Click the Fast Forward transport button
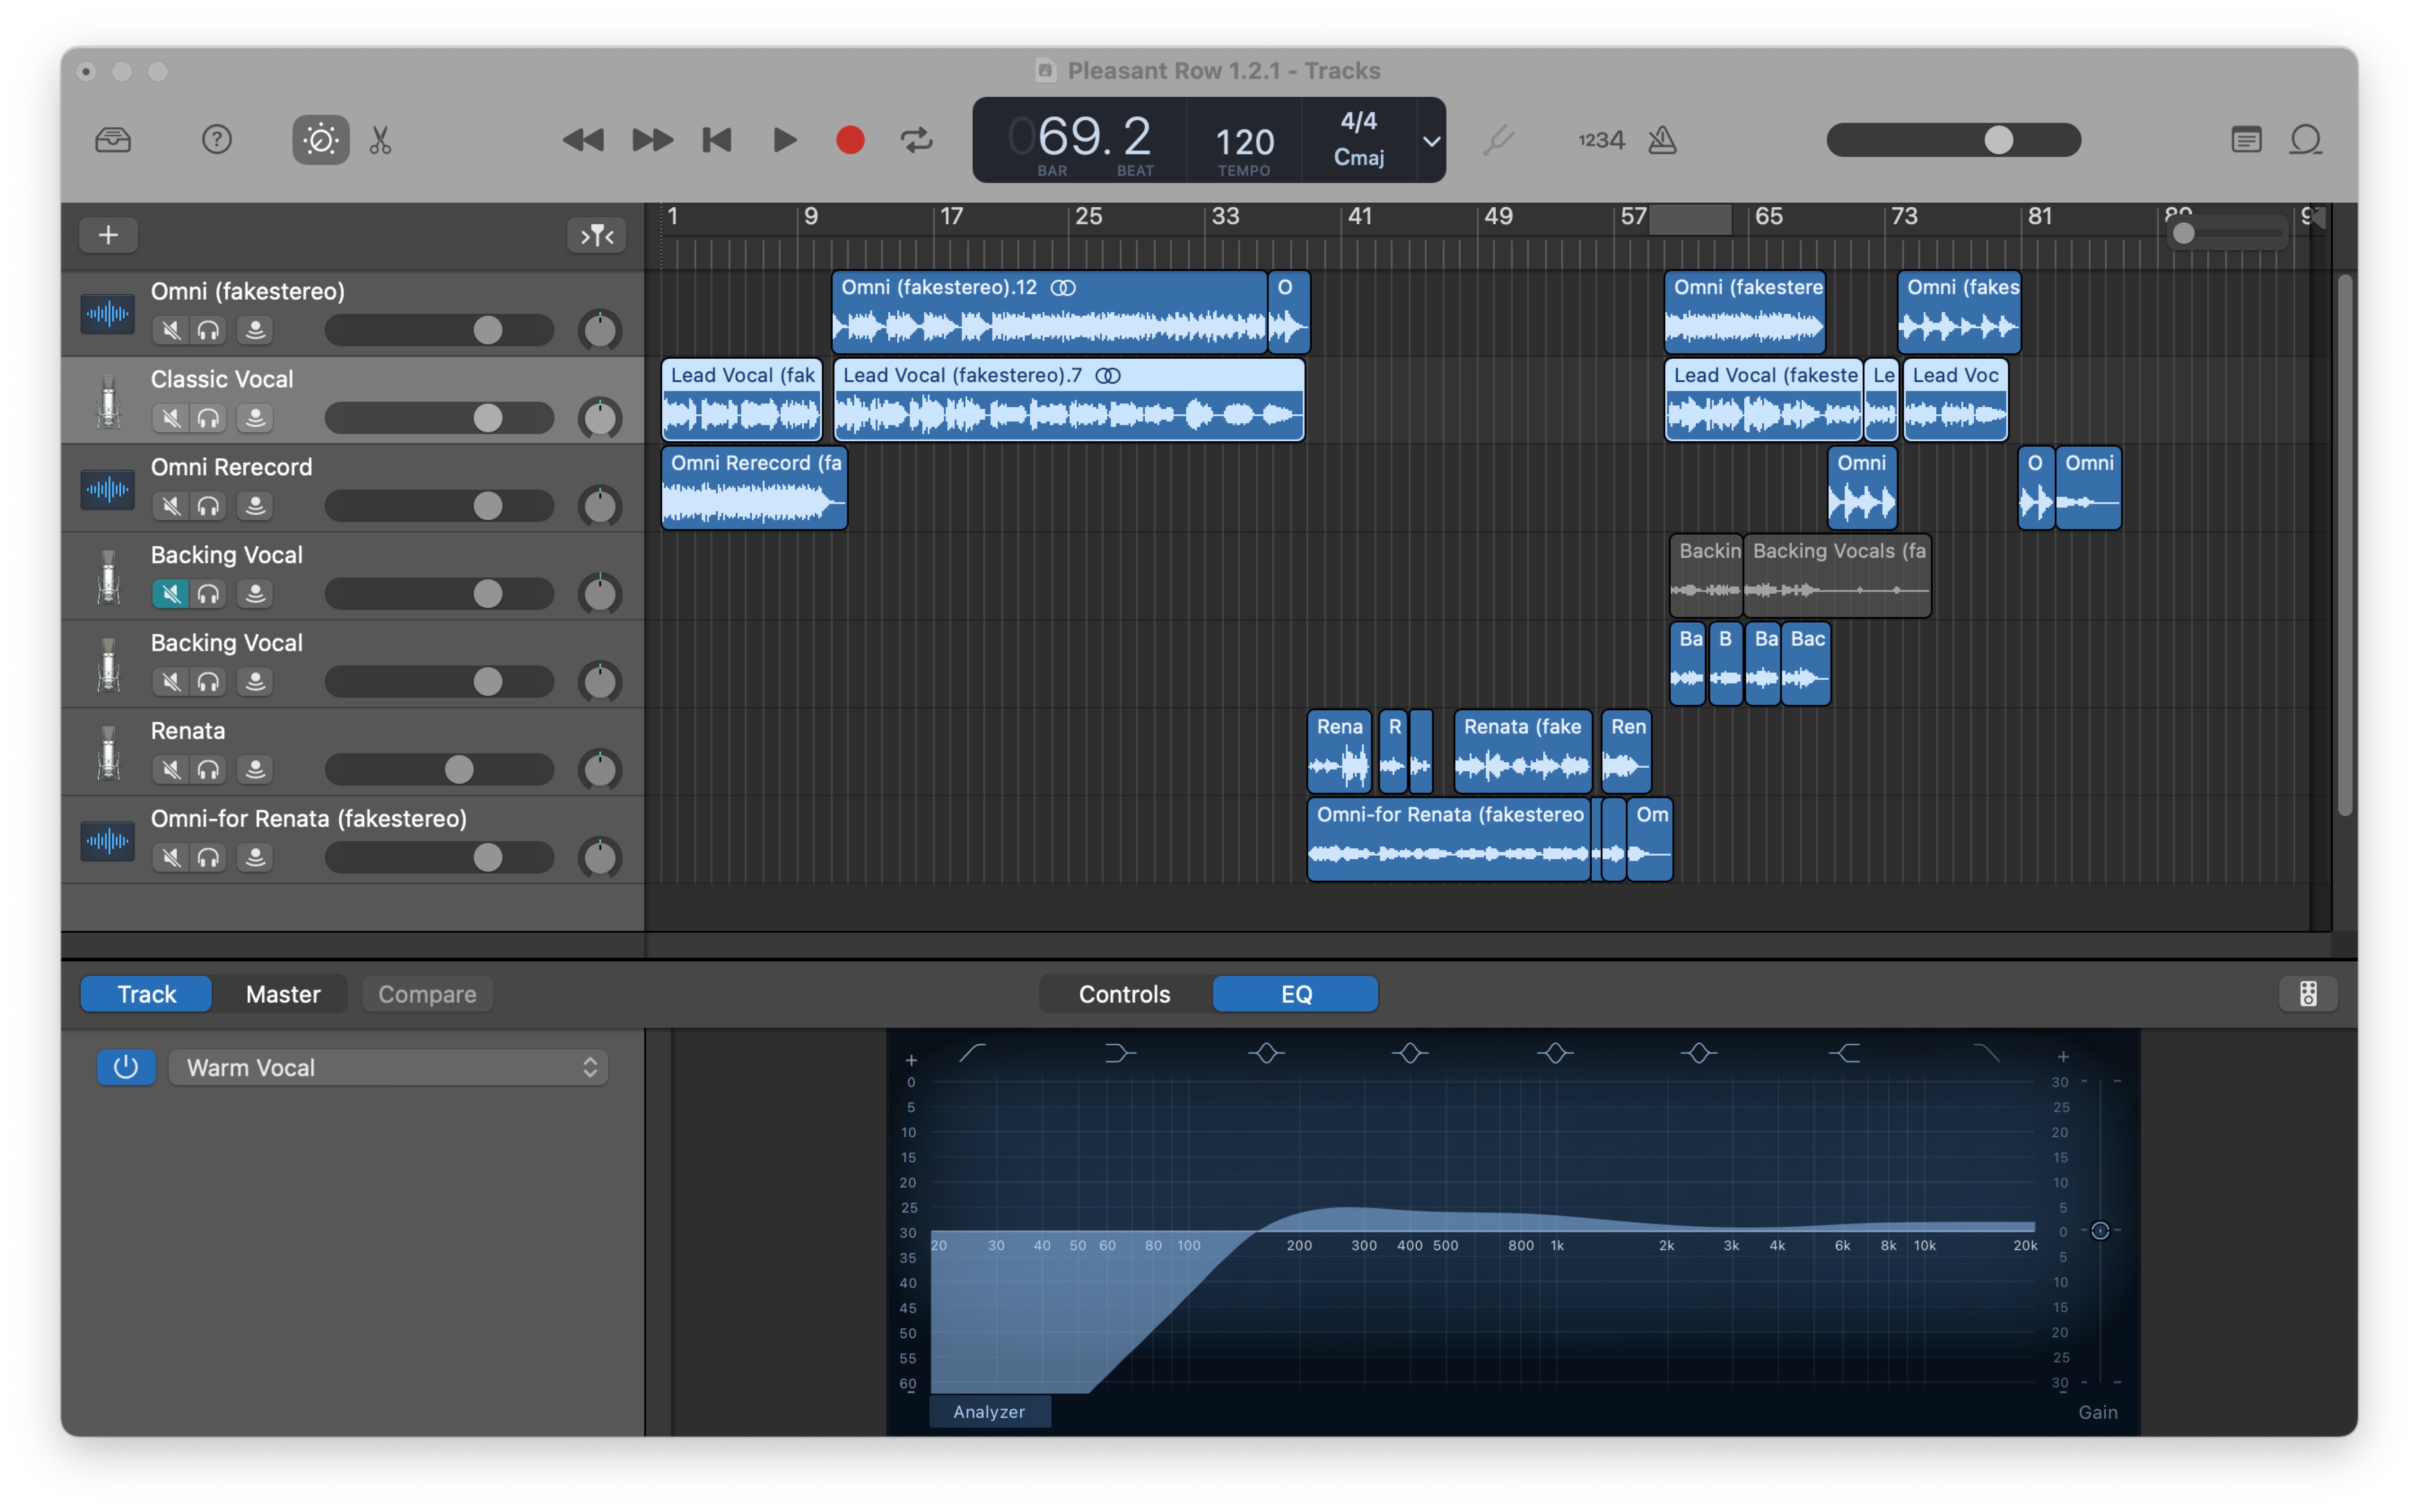2419x1512 pixels. point(652,140)
